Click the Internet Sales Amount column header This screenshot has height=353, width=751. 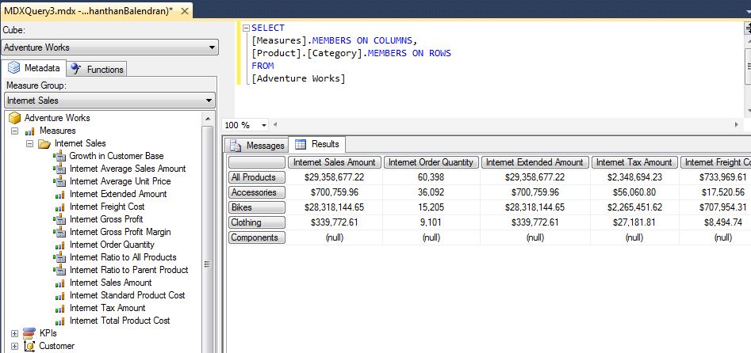tap(335, 162)
